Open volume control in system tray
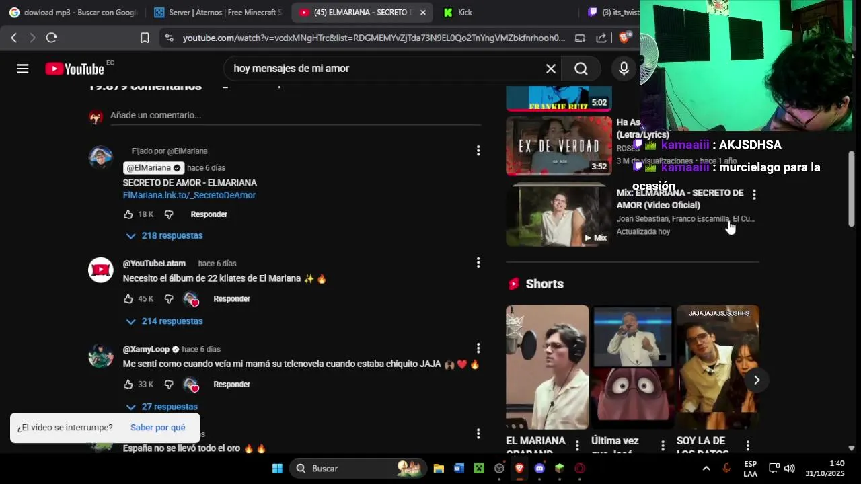This screenshot has width=861, height=484. [x=790, y=469]
